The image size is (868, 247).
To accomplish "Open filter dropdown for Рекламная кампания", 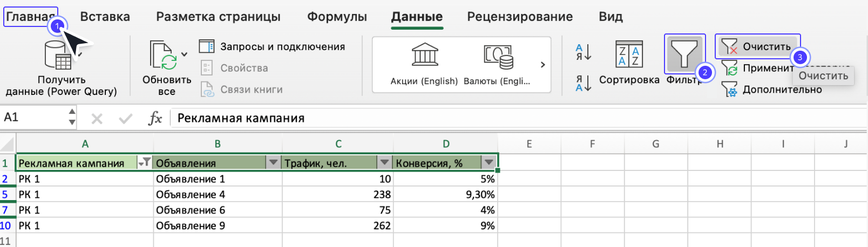I will 144,162.
